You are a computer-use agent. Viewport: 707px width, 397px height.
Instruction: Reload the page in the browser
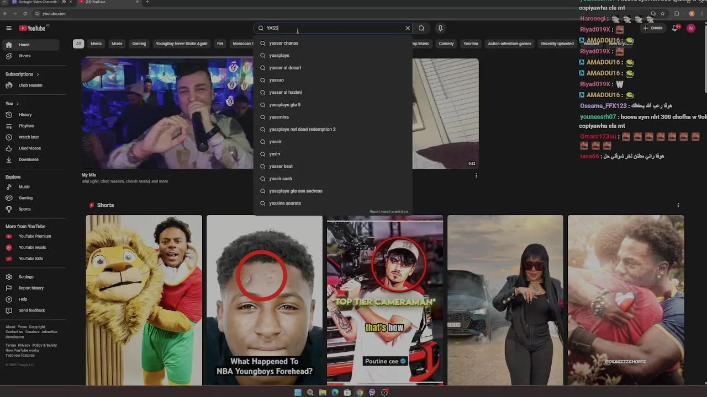[x=25, y=13]
